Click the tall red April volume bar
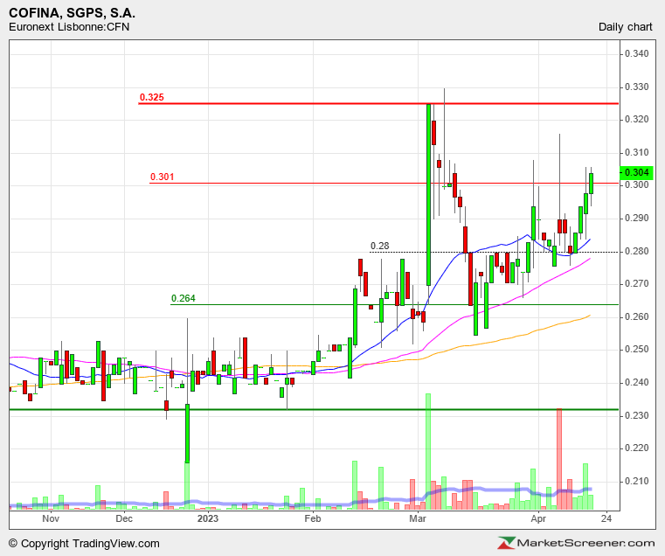 (559, 459)
